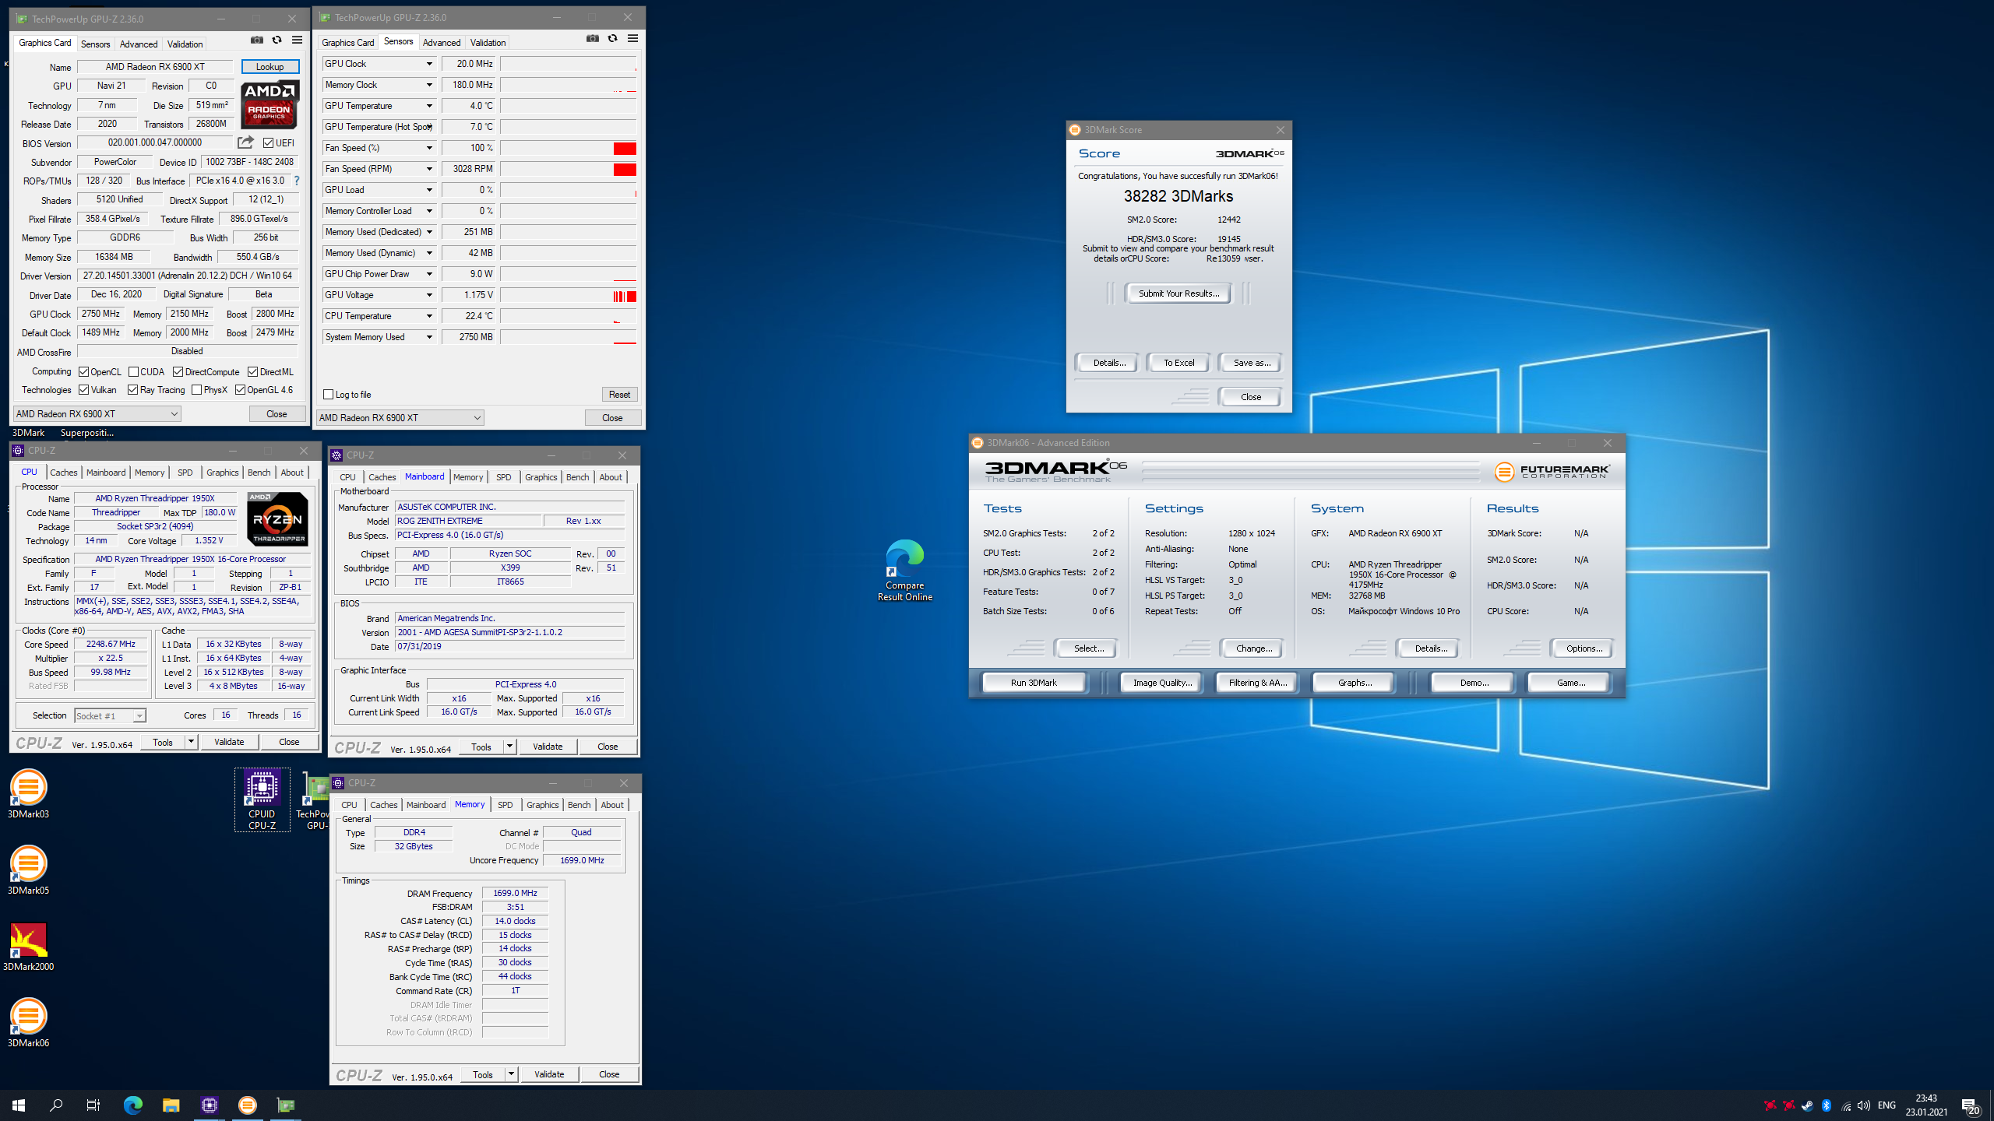Screen dimensions: 1994x1121
Task: Open GPU selector dropdown in GPU-Z Graphics Card window
Action: pyautogui.click(x=97, y=414)
